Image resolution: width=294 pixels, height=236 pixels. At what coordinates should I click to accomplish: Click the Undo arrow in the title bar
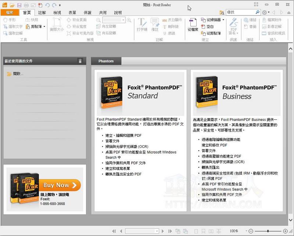click(x=47, y=5)
